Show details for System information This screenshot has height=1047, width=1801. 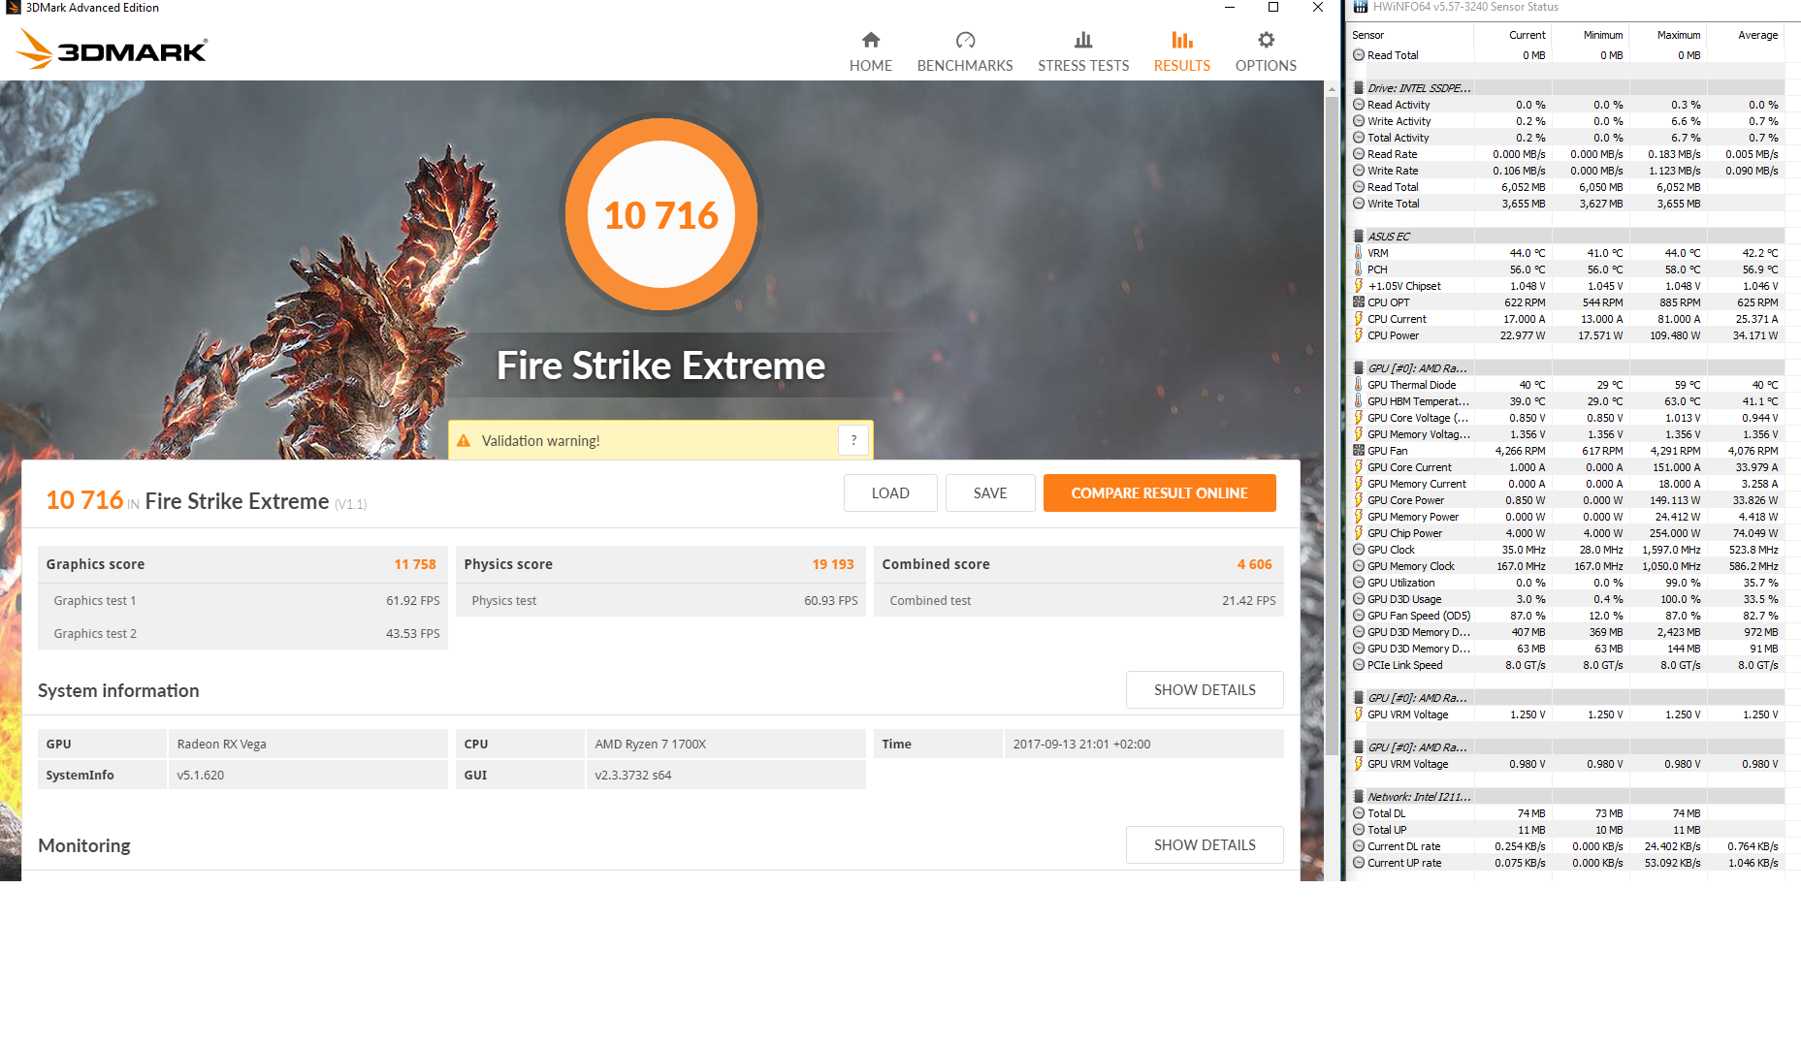[1205, 689]
